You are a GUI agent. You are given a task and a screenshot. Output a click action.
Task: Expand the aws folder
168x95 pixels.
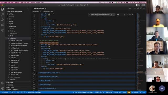10,19
